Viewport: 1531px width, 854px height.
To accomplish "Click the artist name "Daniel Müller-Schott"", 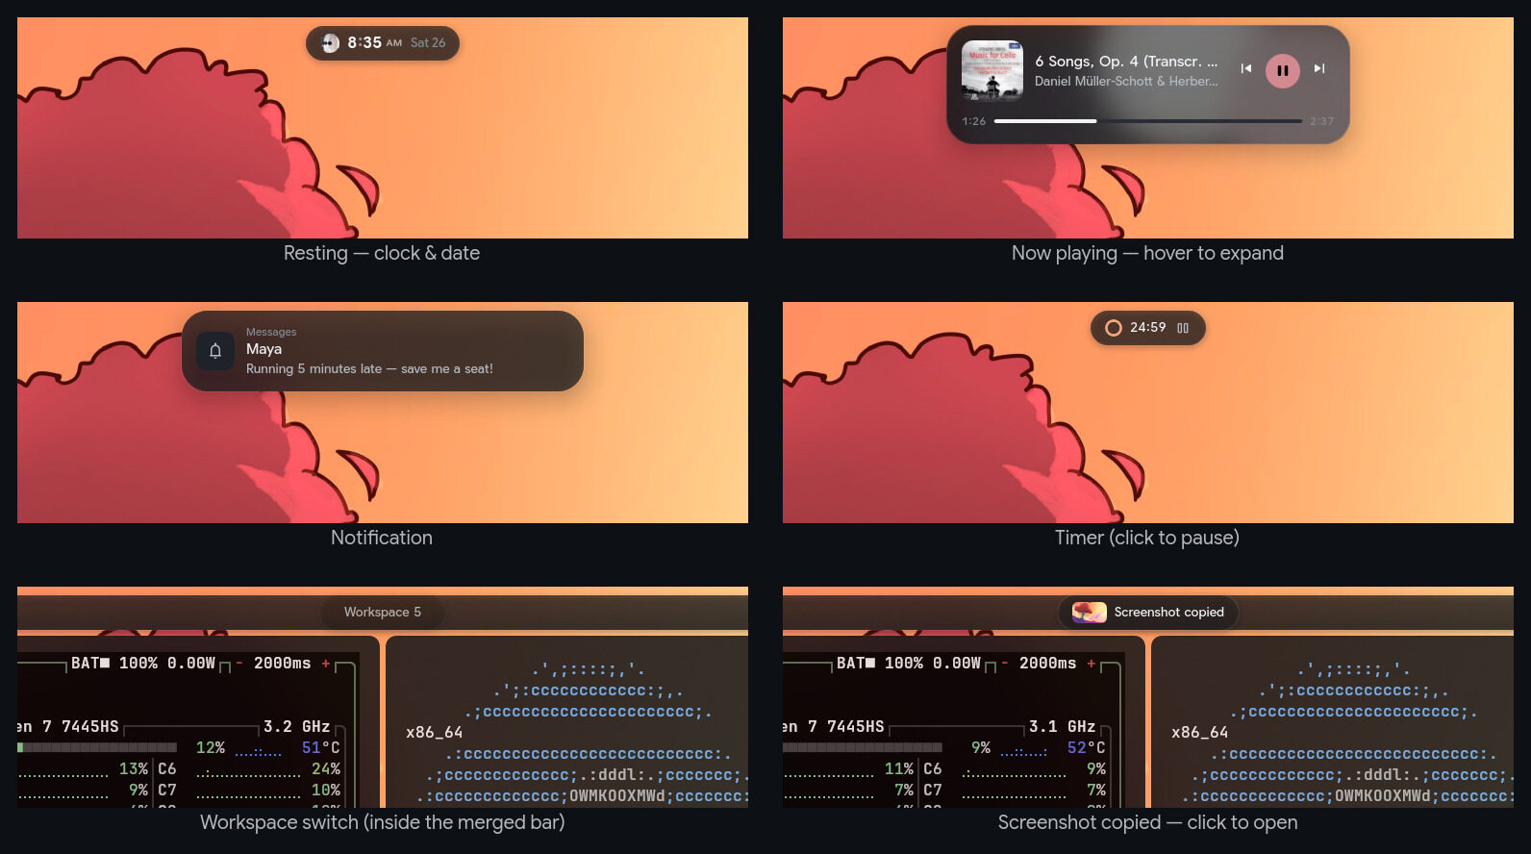I will click(x=1093, y=82).
